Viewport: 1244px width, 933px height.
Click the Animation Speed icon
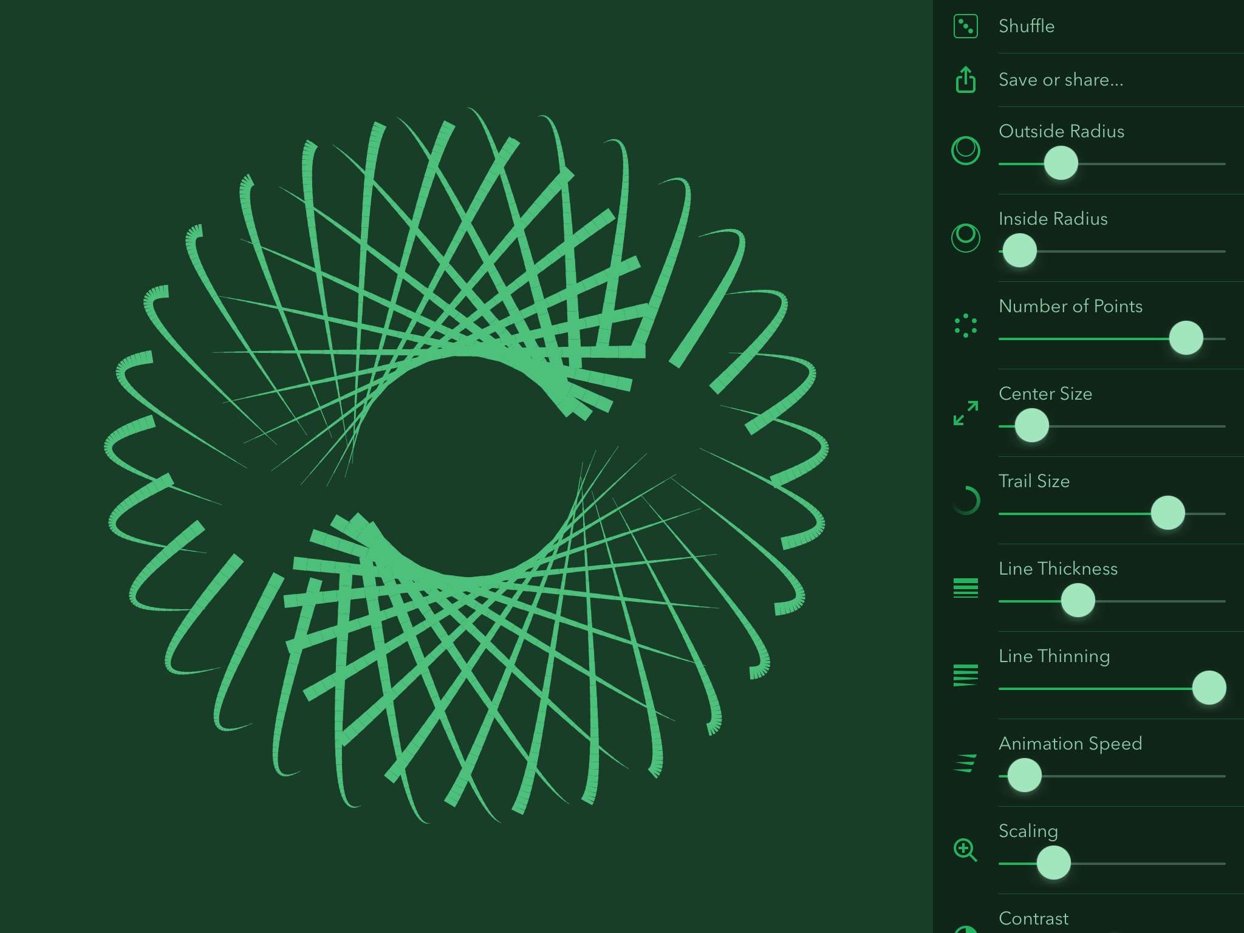pos(965,763)
